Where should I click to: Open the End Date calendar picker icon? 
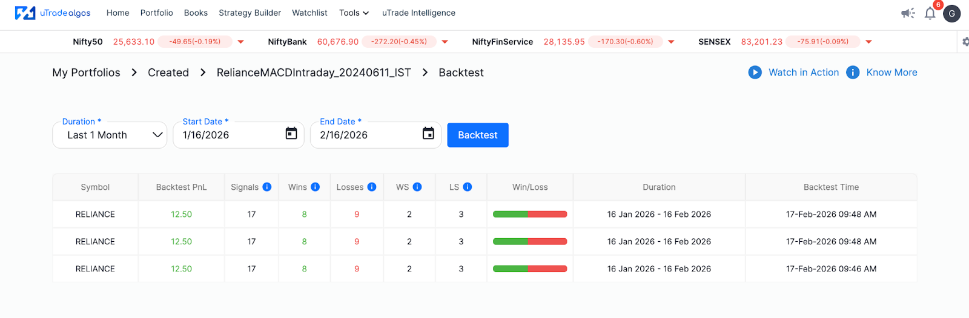[428, 134]
